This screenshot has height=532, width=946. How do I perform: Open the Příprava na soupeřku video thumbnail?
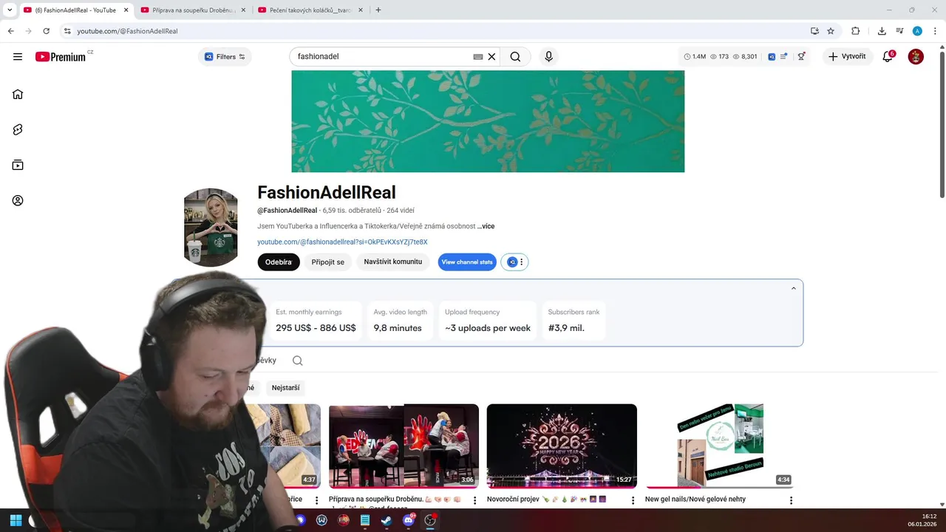point(404,446)
